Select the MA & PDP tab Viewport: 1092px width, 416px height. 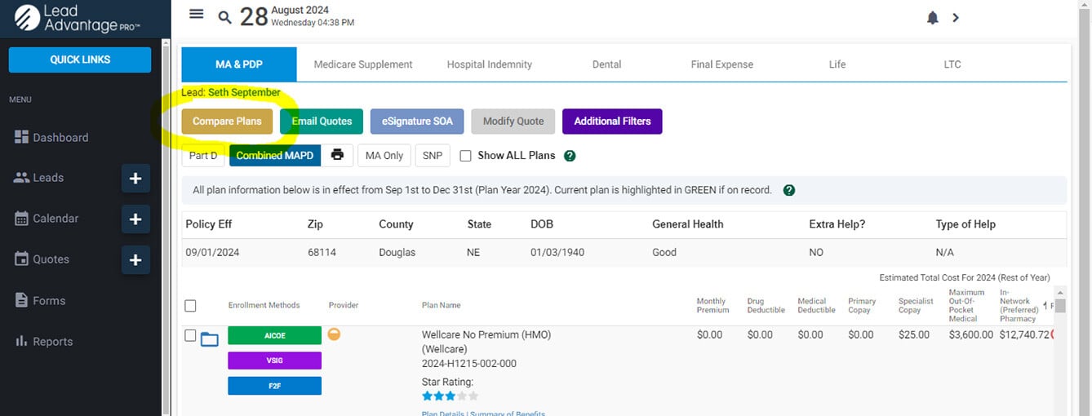pyautogui.click(x=239, y=64)
